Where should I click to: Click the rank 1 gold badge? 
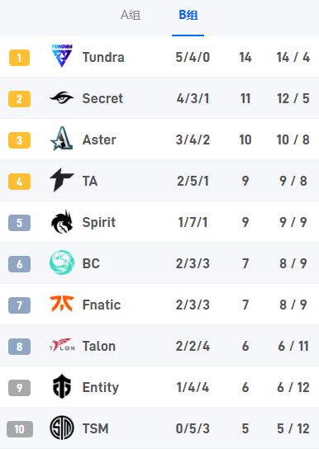[x=19, y=58]
